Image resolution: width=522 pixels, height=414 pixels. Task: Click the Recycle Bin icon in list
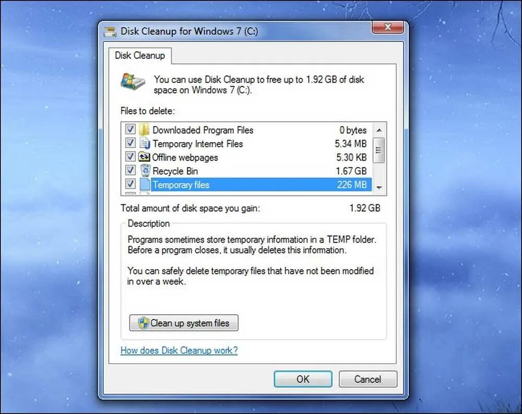coord(145,170)
